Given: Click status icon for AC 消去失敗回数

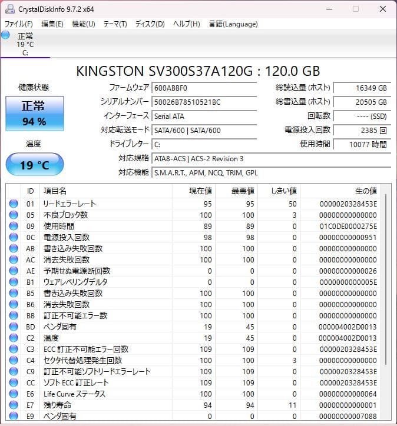Looking at the screenshot, I should pyautogui.click(x=14, y=259).
